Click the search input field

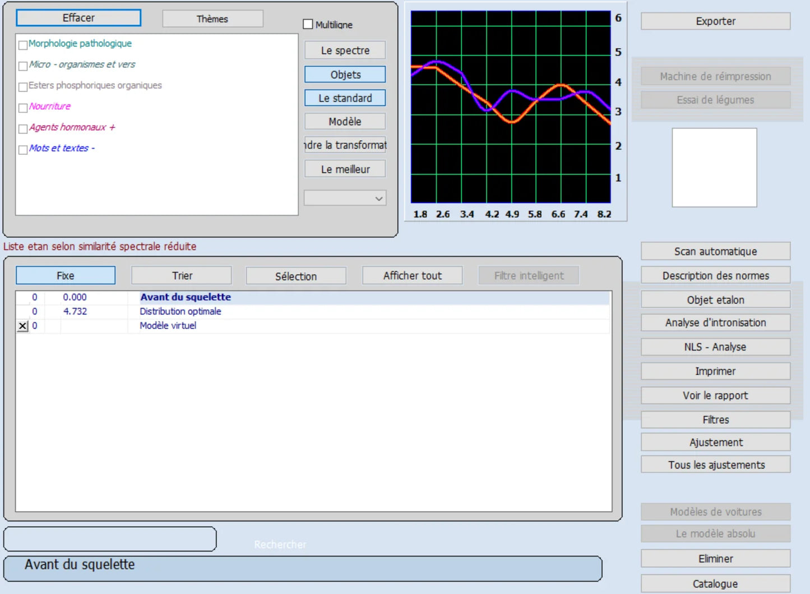coord(110,539)
